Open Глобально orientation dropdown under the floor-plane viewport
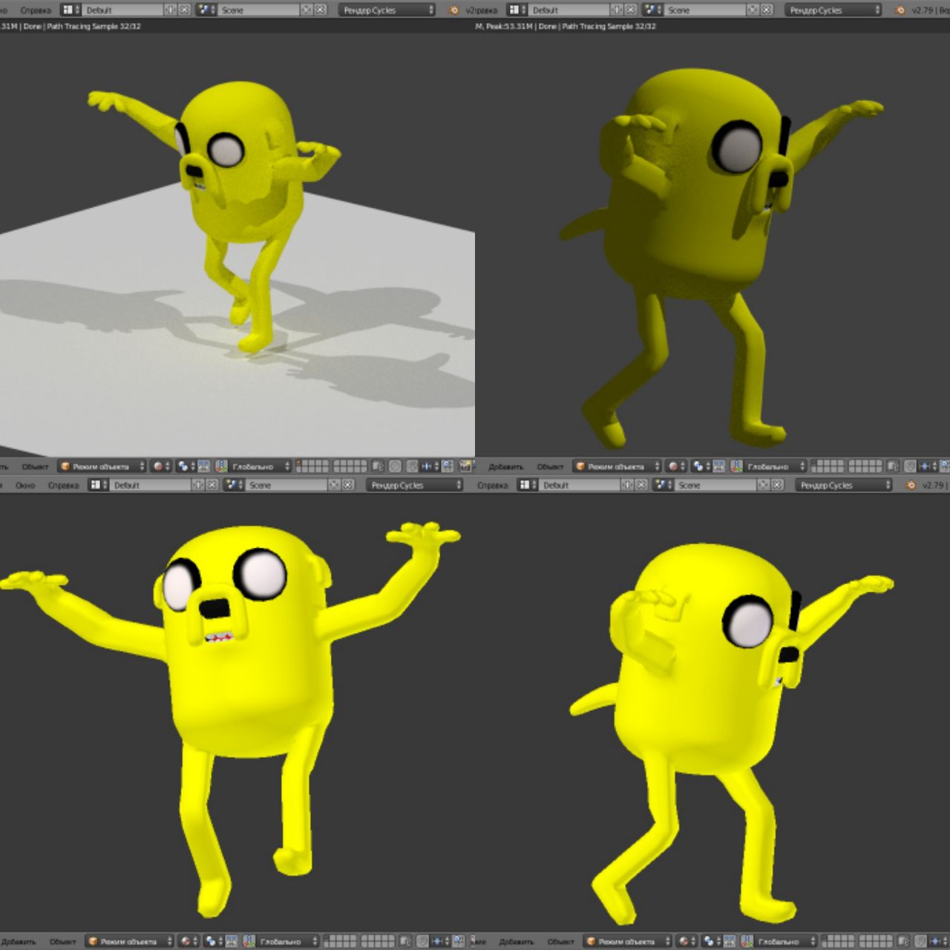The height and width of the screenshot is (950, 950). (x=259, y=466)
